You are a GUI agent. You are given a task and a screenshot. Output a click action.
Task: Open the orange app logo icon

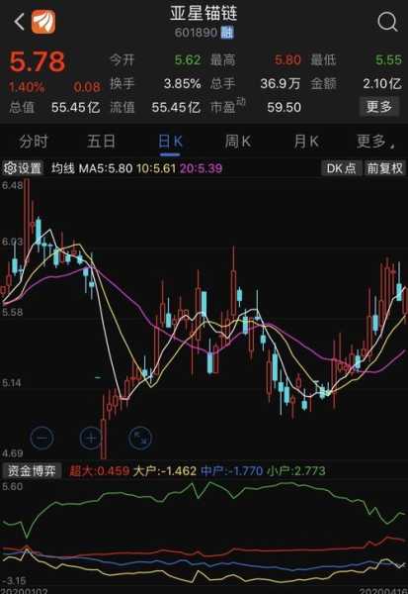point(43,22)
